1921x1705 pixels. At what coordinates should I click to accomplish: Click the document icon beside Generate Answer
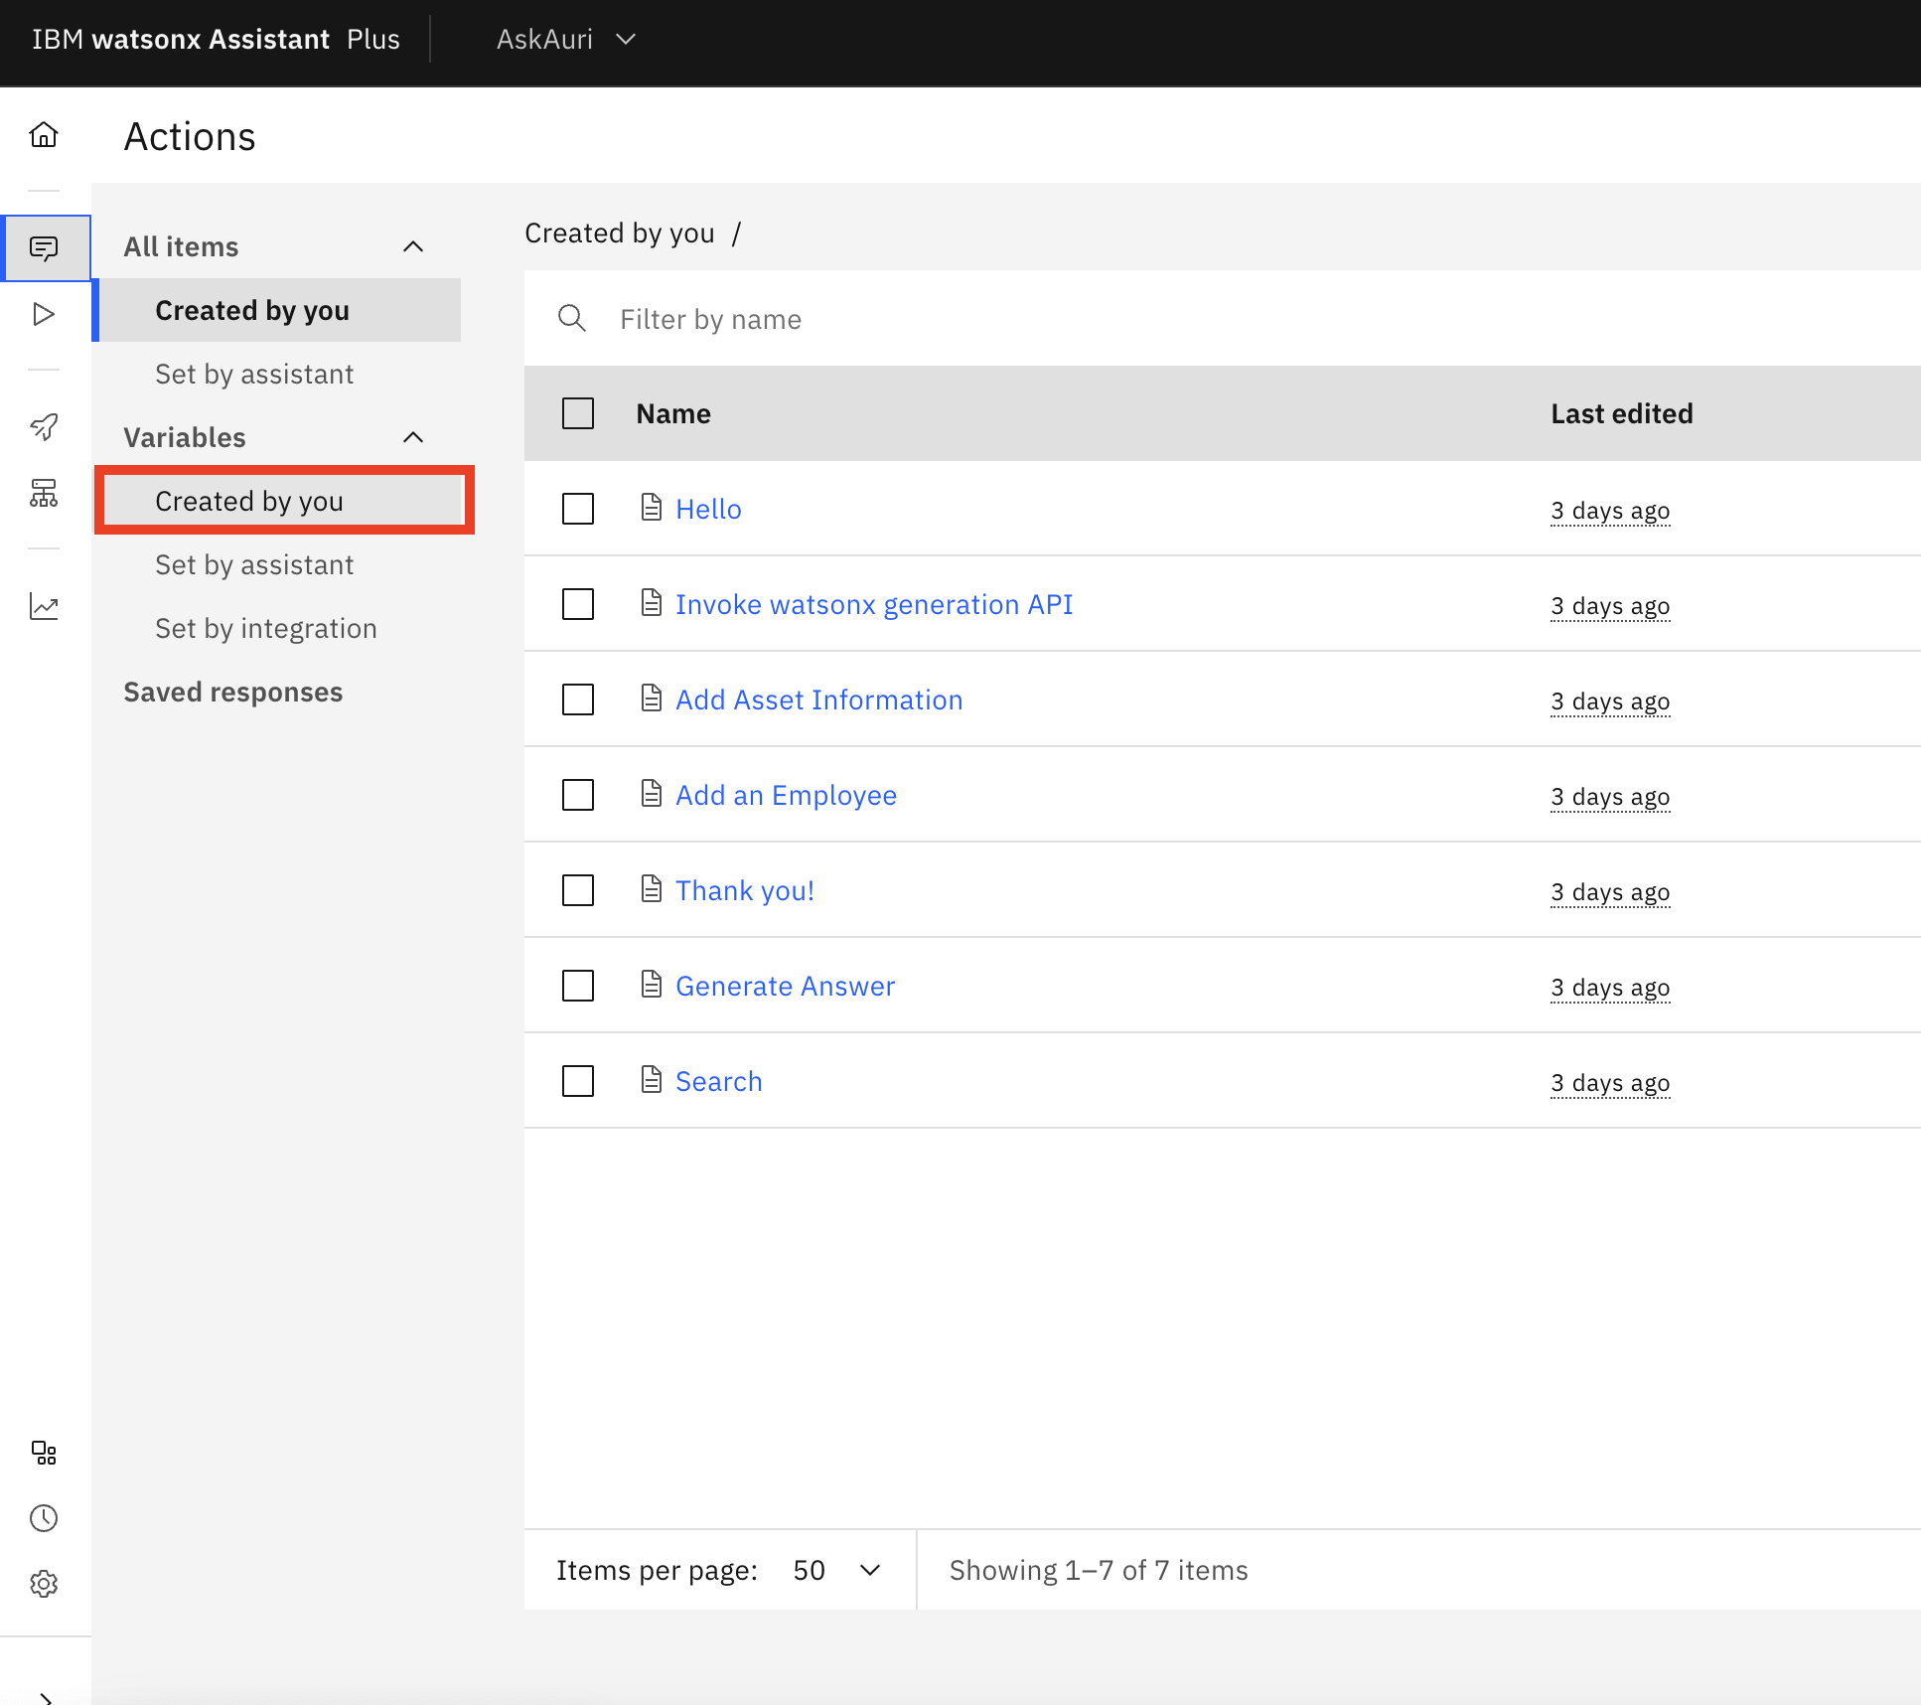pos(652,985)
